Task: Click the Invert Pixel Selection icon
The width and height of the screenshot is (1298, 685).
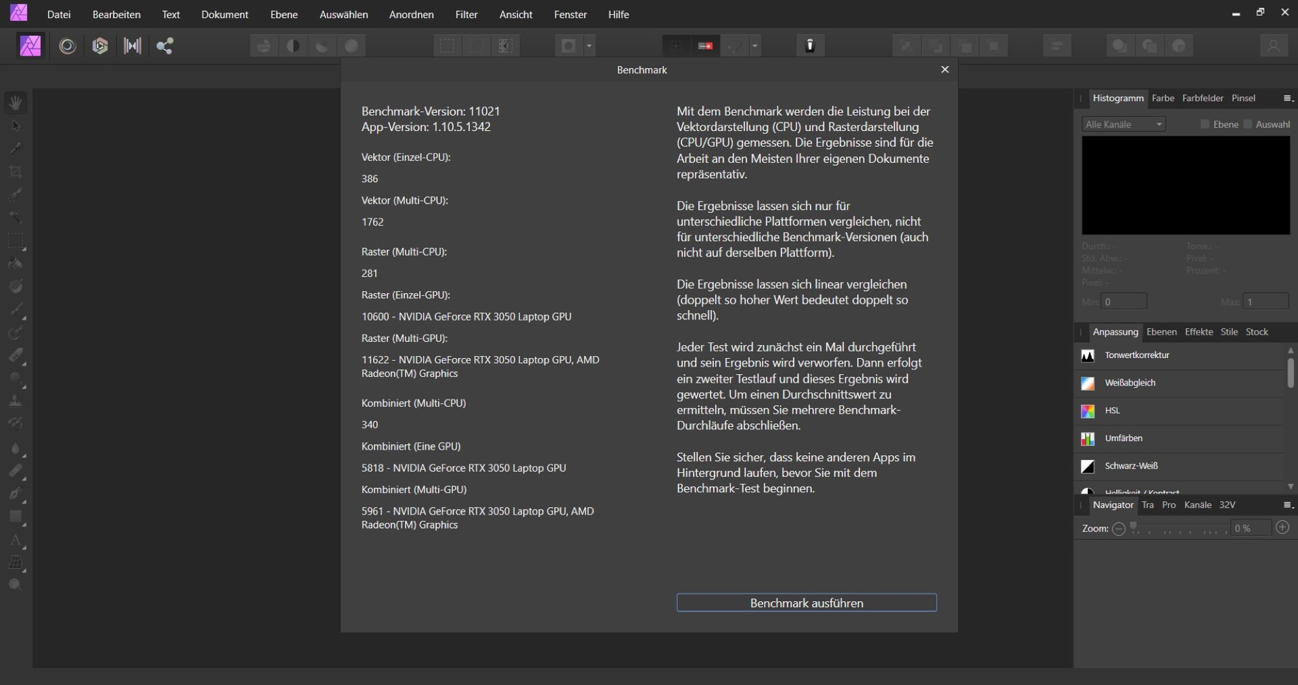Action: click(506, 46)
